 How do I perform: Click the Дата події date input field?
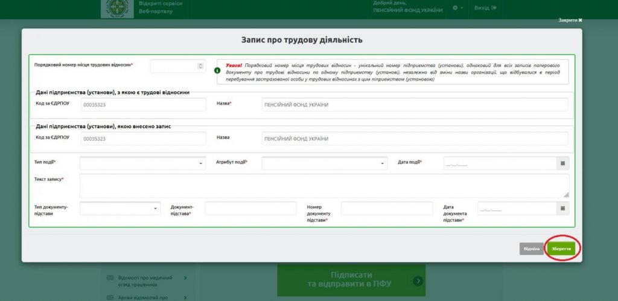point(499,163)
